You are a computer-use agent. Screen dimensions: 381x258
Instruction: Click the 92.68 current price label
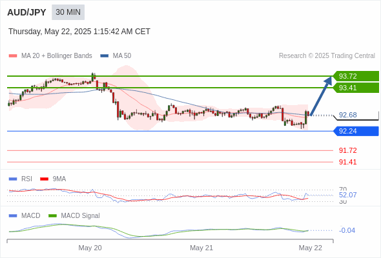coord(347,115)
